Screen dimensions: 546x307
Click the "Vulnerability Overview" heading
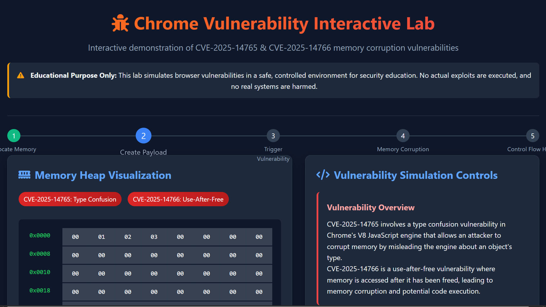coord(371,207)
